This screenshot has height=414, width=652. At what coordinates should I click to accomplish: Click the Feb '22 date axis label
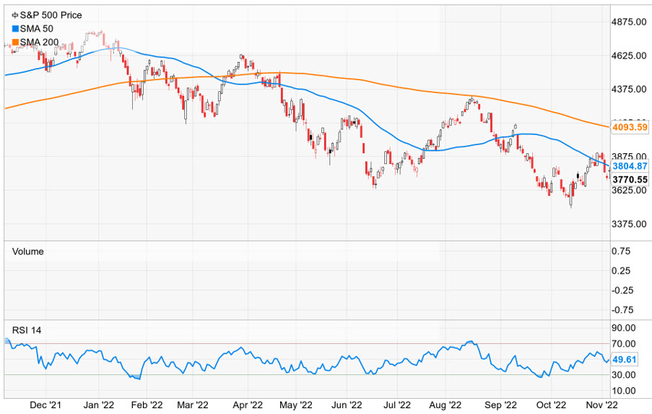point(147,405)
